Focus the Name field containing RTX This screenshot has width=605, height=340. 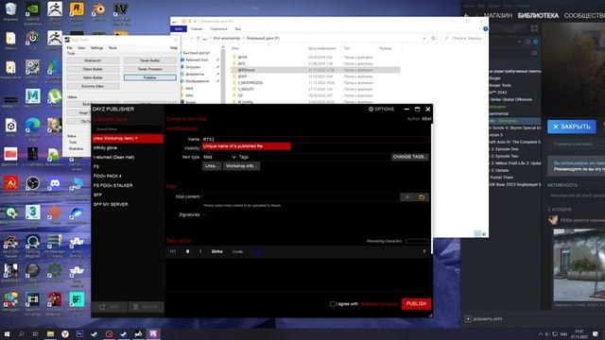(315, 139)
